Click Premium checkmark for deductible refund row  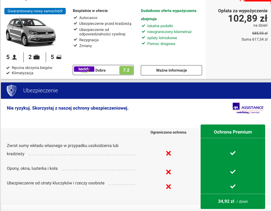point(233,153)
